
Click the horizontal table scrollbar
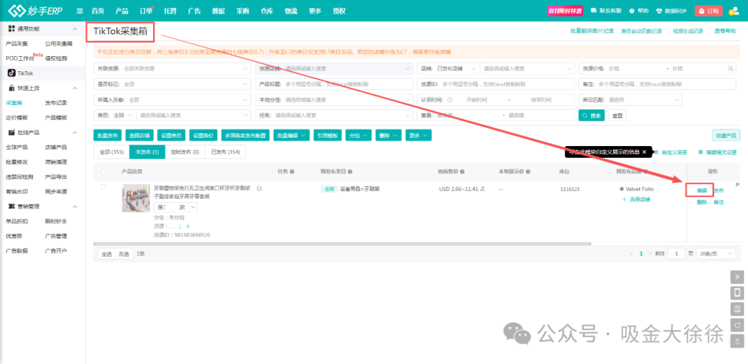click(343, 244)
